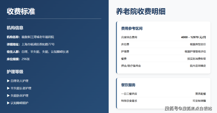The width and height of the screenshot is (217, 113).
Task: Select 自理、半失能、失能、认知障碍长者 text
Action: tap(45, 52)
